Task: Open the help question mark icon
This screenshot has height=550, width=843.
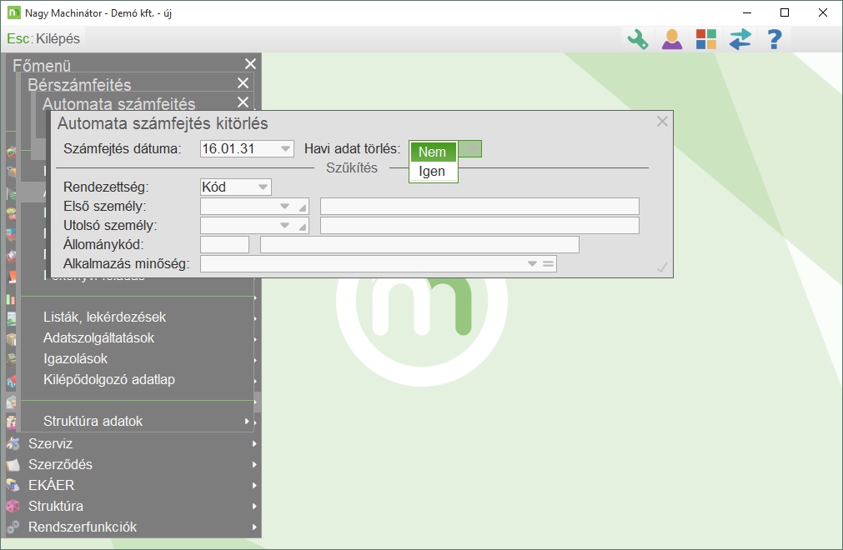Action: coord(775,39)
